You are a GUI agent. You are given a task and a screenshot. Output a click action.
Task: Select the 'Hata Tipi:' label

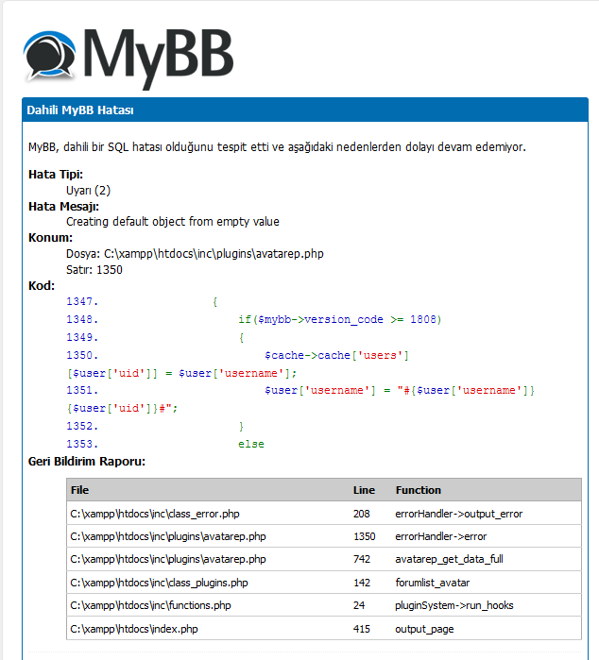(56, 175)
